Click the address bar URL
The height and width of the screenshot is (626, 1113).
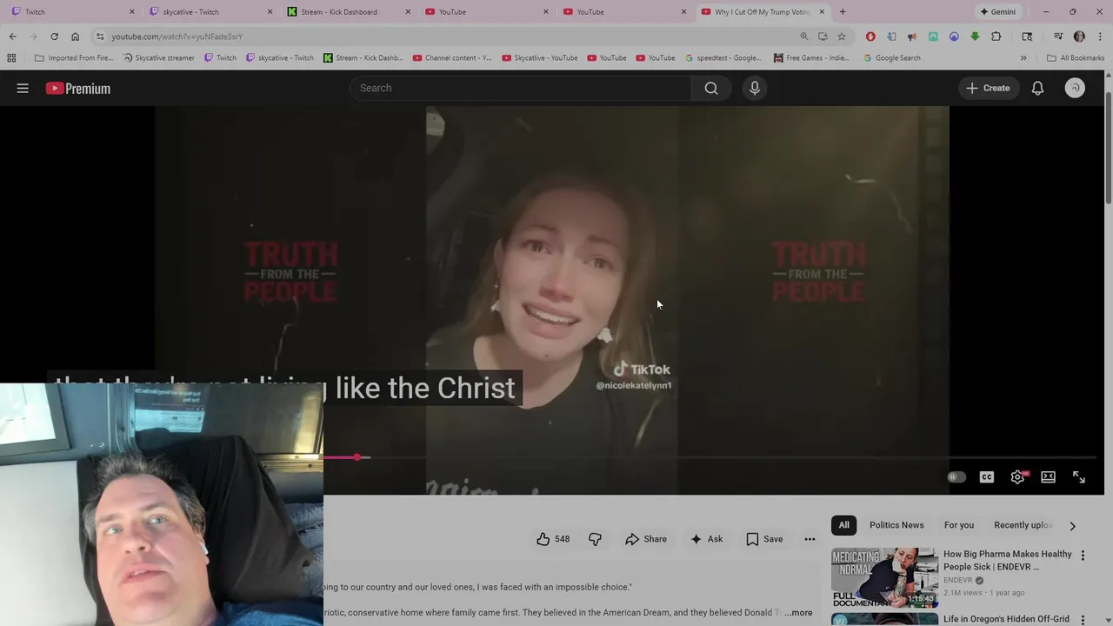[x=177, y=37]
